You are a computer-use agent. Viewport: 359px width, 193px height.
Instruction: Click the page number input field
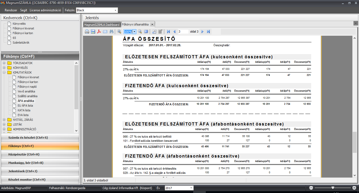point(183,32)
